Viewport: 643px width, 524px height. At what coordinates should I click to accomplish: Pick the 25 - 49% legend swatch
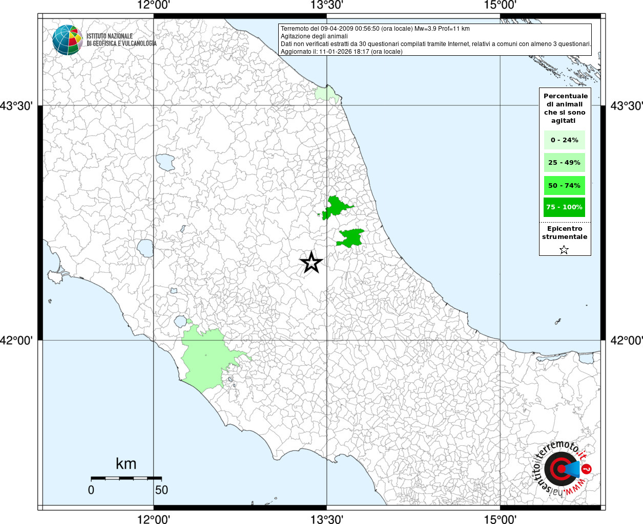tap(564, 163)
